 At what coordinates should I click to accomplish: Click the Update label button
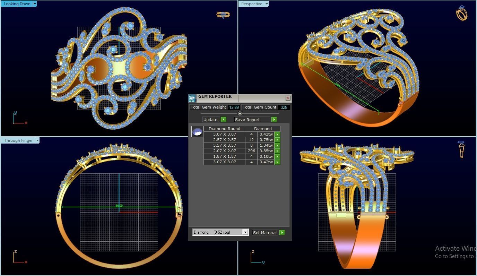point(210,120)
